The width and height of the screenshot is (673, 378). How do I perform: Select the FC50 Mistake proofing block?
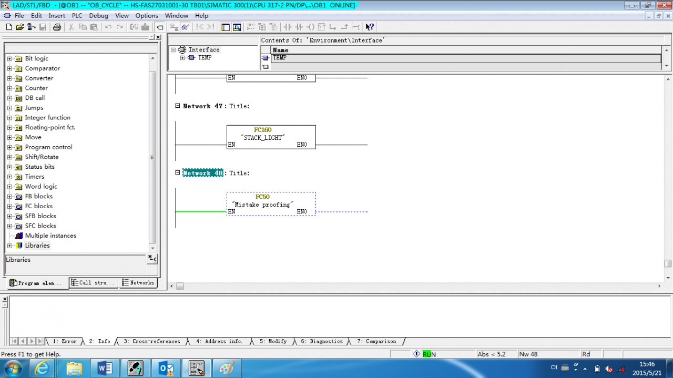coord(271,204)
